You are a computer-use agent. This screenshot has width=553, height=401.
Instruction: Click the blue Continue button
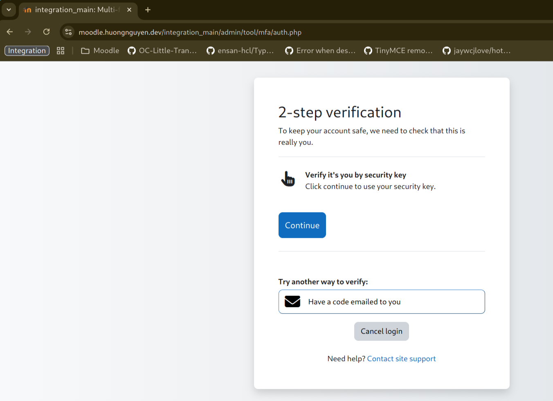302,225
